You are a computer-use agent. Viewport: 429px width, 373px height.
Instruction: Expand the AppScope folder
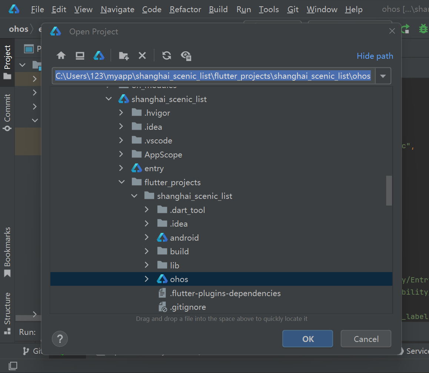(121, 154)
